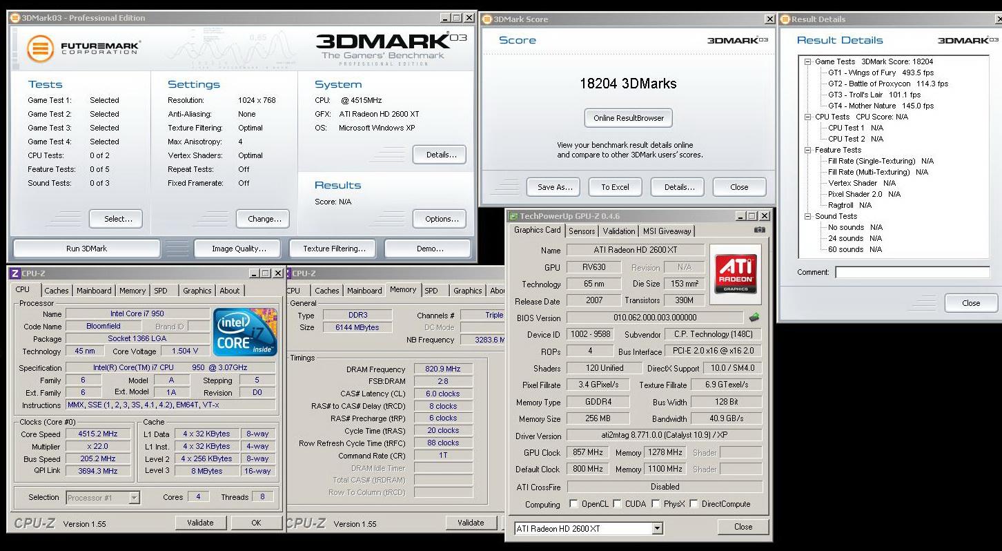1002x551 pixels.
Task: Open the Online ResultBrowser
Action: pos(629,118)
